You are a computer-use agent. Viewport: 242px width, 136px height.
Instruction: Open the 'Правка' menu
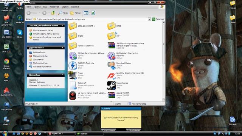(x=37, y=7)
